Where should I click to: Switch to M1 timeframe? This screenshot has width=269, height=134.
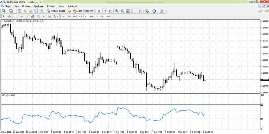(x=64, y=16)
